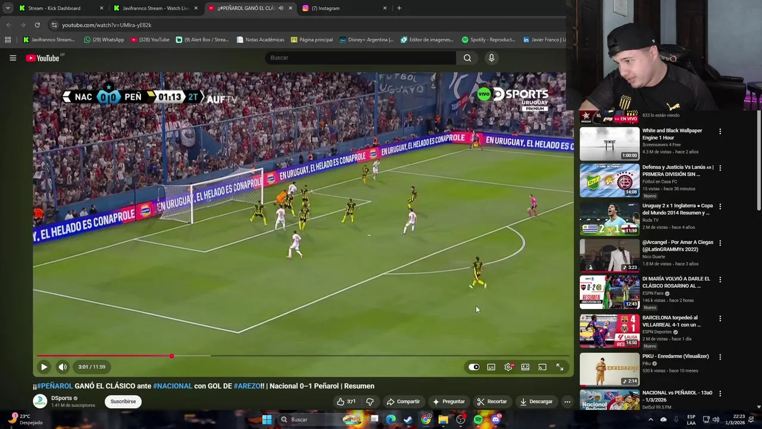Switch to Javifrannco Stream browser tab
The image size is (762, 429).
pos(156,8)
